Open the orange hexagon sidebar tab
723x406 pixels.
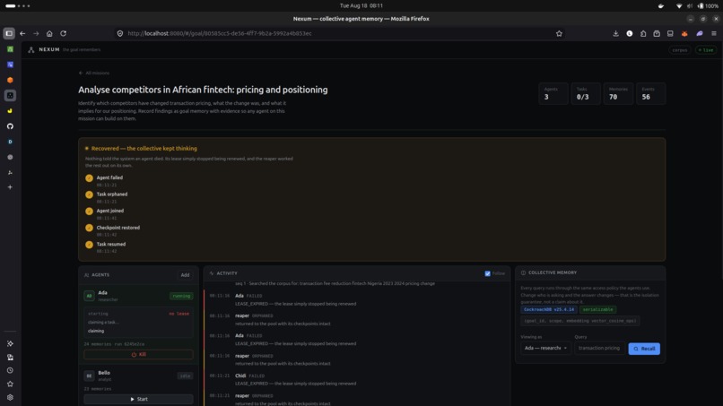(10, 80)
